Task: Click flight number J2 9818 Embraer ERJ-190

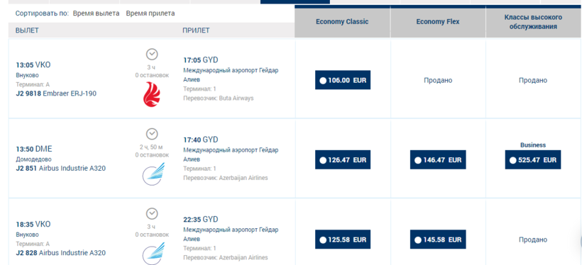Action: tap(56, 94)
